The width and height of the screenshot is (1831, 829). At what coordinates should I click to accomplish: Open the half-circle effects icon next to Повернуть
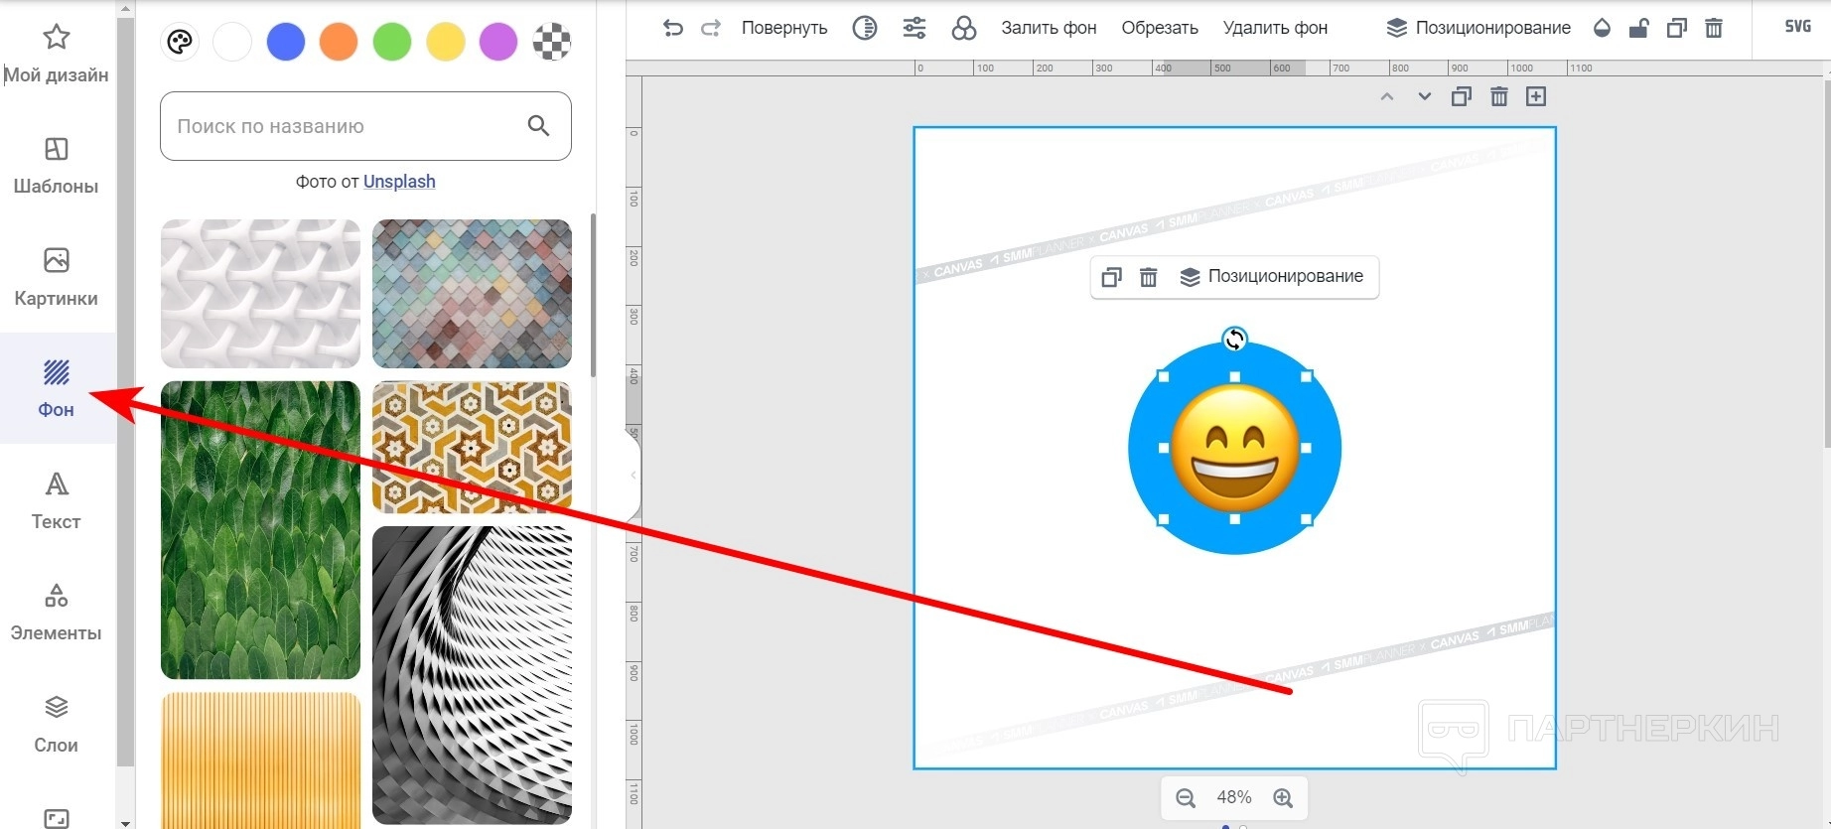click(865, 28)
